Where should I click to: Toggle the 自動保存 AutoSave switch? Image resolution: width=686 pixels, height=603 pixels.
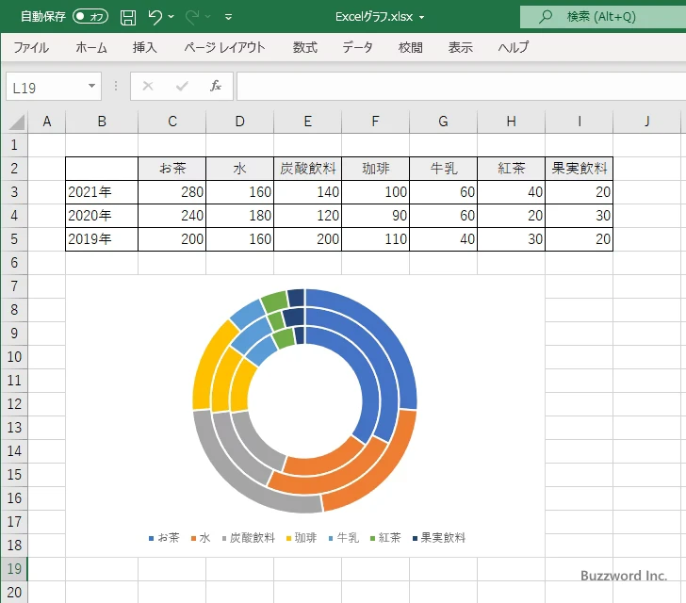click(x=90, y=17)
